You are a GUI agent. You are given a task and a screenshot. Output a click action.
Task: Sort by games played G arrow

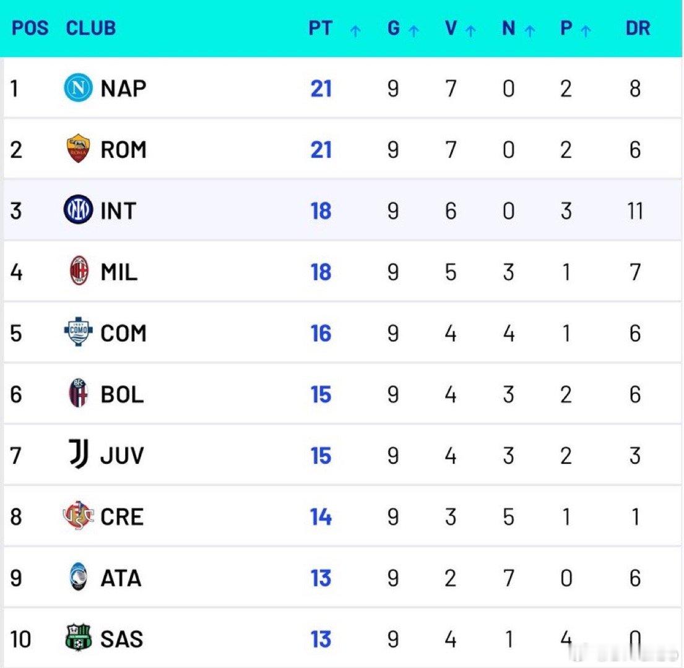tap(413, 31)
